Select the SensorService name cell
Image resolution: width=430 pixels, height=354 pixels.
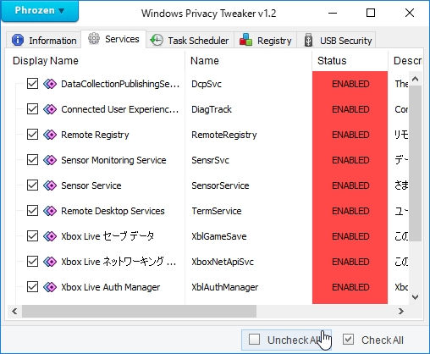tap(220, 185)
